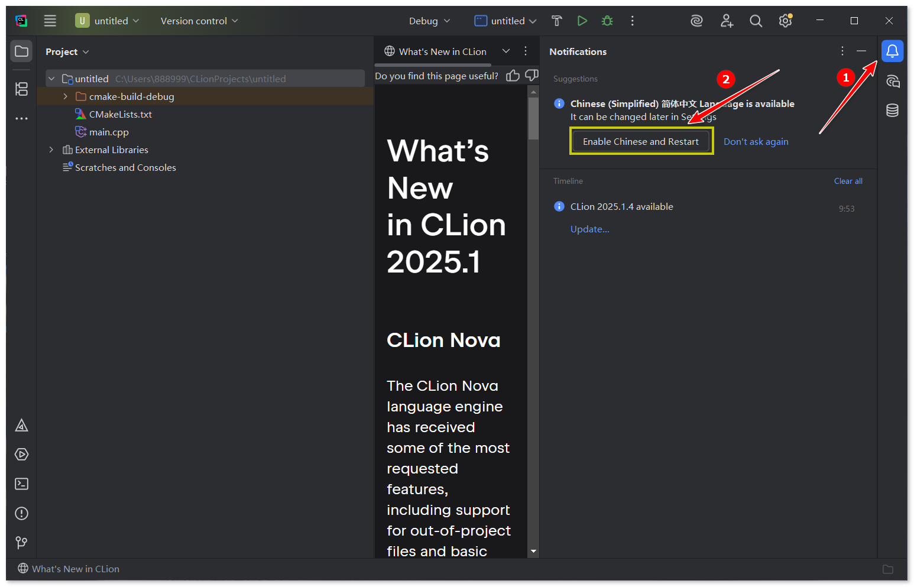Click CLion 2025.1.4 available notification
Screen dimensions: 914x587
[621, 206]
